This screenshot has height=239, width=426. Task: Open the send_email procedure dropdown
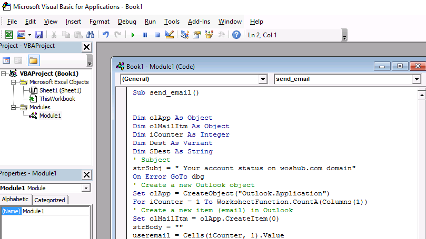[416, 79]
